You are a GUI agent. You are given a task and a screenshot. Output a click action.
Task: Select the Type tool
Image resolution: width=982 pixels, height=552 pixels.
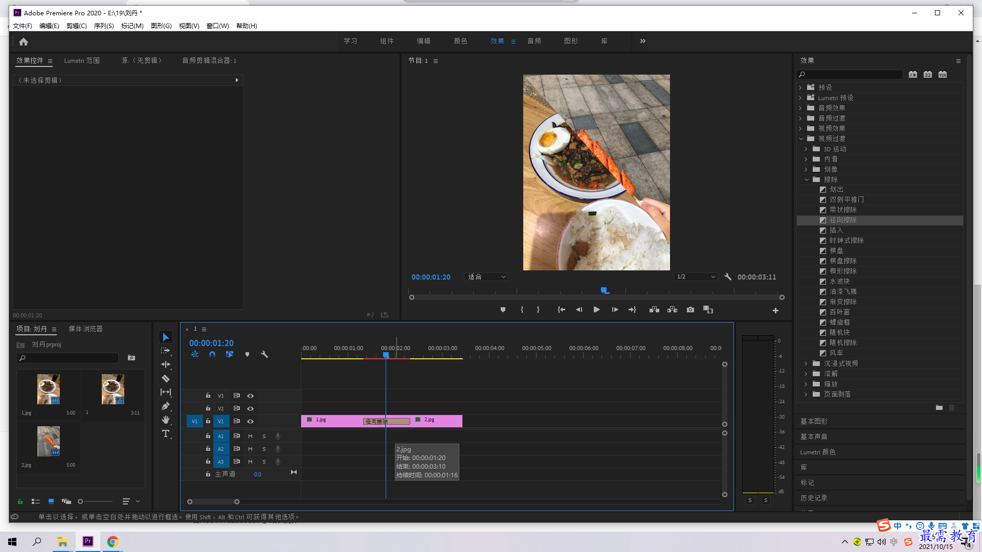(x=166, y=434)
